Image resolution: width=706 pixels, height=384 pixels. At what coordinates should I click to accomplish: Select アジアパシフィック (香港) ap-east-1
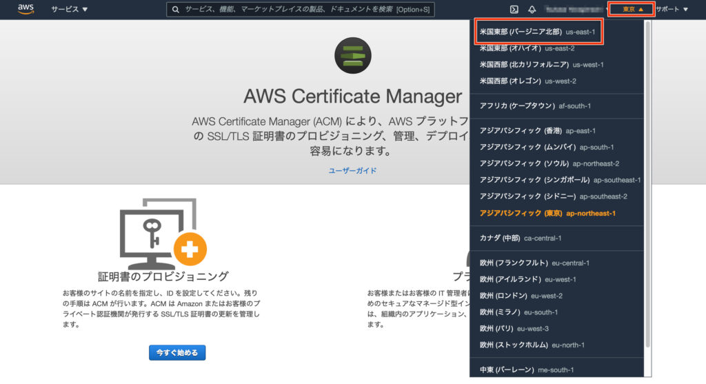pyautogui.click(x=537, y=130)
